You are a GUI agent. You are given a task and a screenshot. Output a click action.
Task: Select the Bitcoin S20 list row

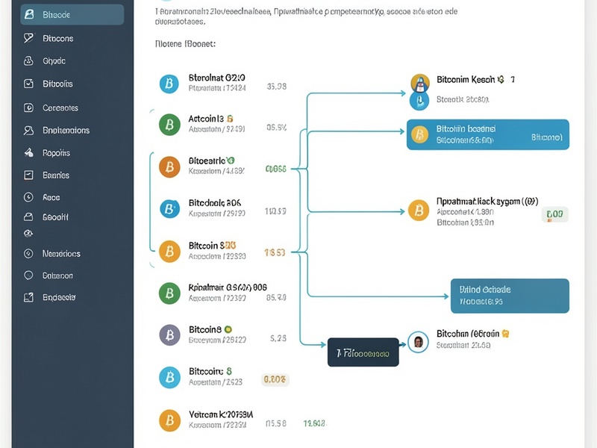tap(222, 251)
